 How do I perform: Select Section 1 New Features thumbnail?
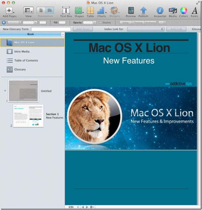point(28,116)
